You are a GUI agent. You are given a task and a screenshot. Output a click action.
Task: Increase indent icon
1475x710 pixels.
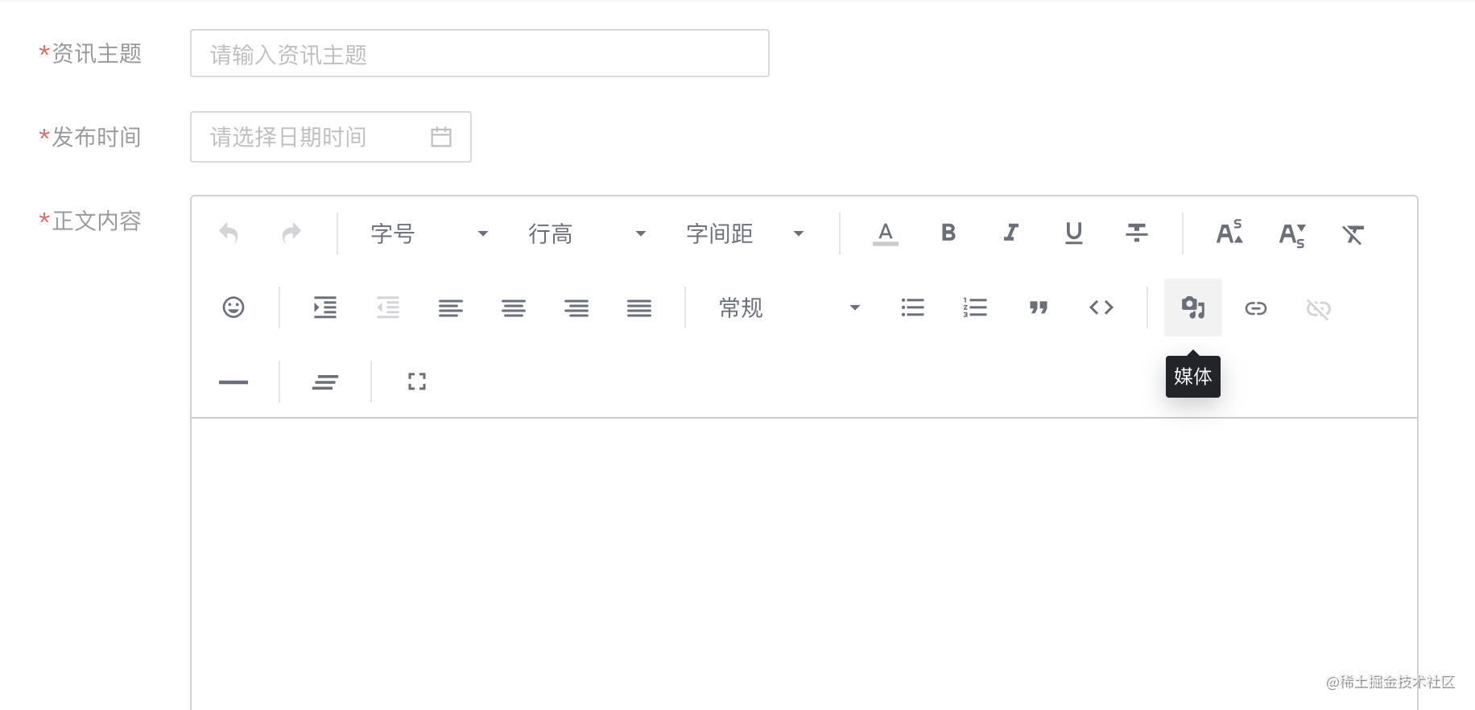click(x=325, y=308)
